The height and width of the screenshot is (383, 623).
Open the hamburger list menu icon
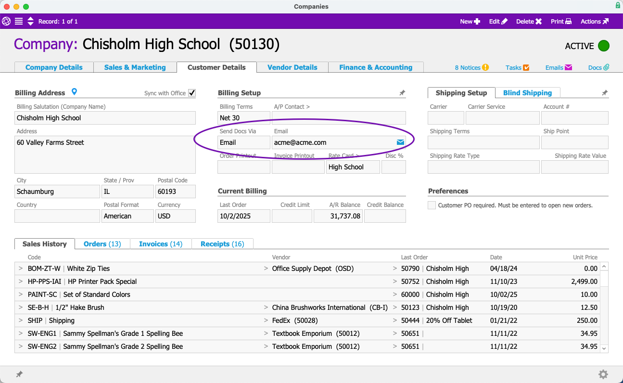[19, 21]
